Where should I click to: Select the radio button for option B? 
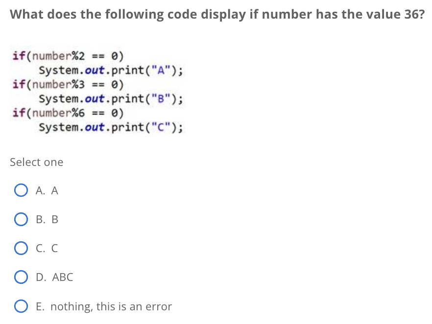click(x=21, y=219)
